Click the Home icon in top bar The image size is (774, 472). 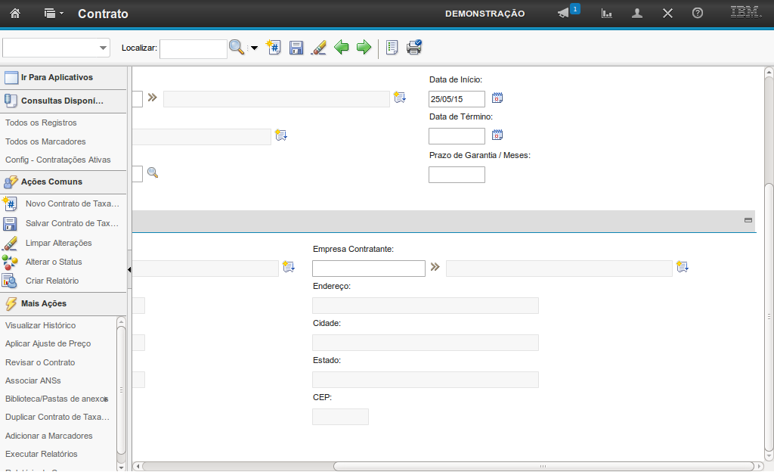pos(15,14)
